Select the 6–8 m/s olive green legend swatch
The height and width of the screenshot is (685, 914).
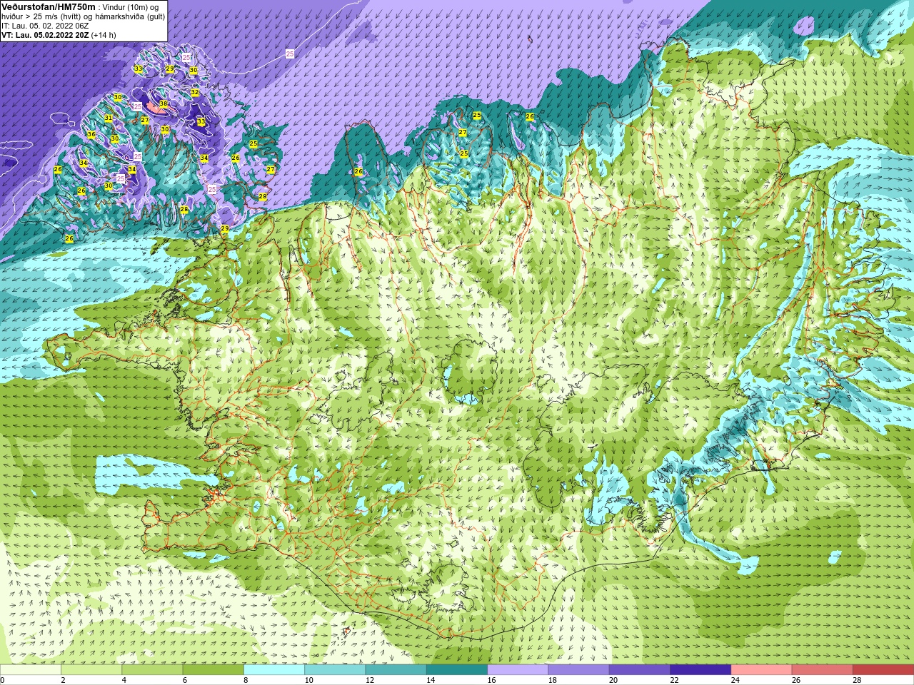coord(214,670)
